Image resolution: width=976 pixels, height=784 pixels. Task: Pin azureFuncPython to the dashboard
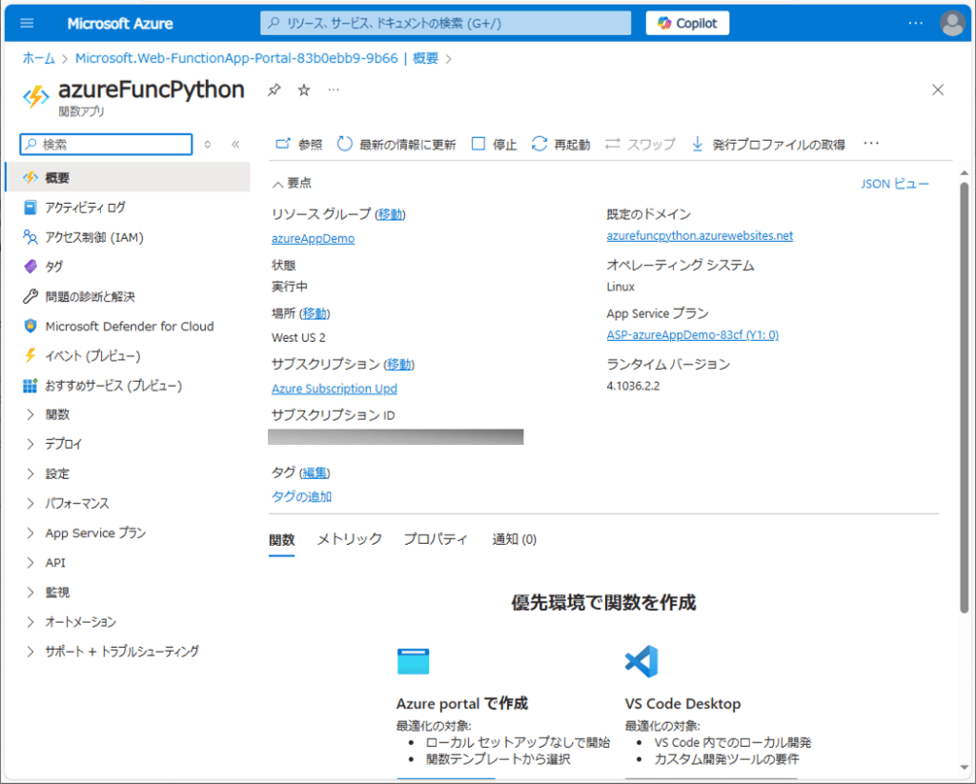tap(275, 89)
